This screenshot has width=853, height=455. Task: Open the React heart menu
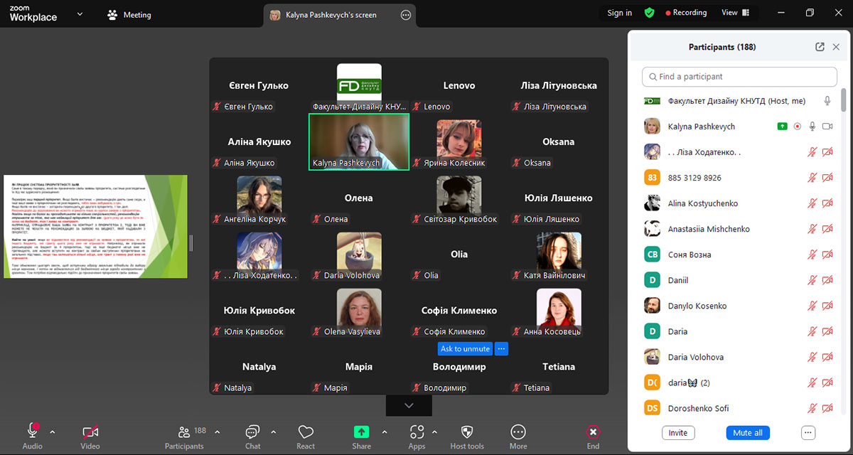(306, 432)
